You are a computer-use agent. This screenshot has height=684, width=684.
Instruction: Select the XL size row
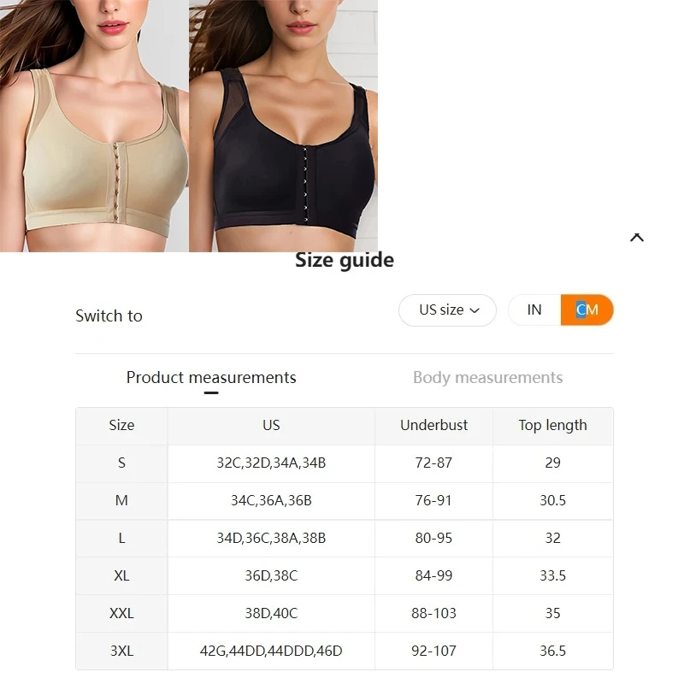pos(345,575)
